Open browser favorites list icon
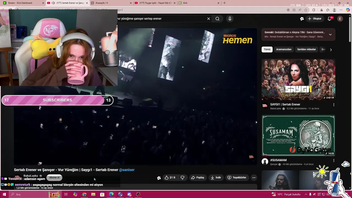352x198 pixels. click(328, 10)
